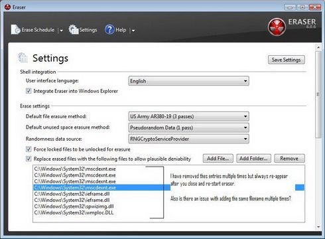Click the red Eraser logo emblem
Image resolution: width=325 pixels, height=239 pixels.
[277, 27]
